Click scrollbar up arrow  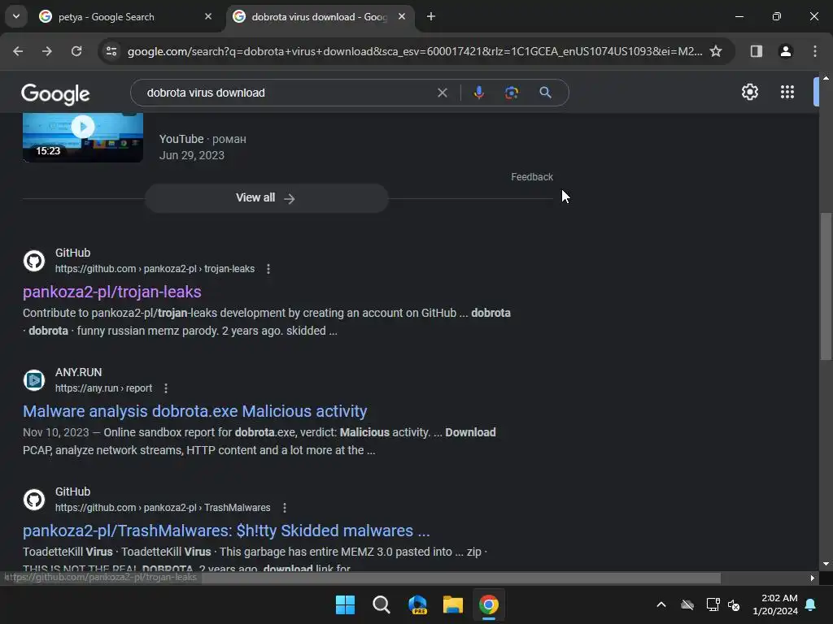[x=826, y=78]
